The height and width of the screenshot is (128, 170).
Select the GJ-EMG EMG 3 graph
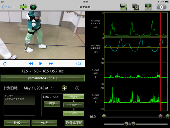tap(136, 74)
